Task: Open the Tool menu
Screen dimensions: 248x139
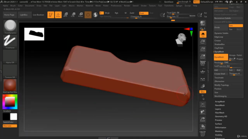Action: pyautogui.click(x=160, y=6)
